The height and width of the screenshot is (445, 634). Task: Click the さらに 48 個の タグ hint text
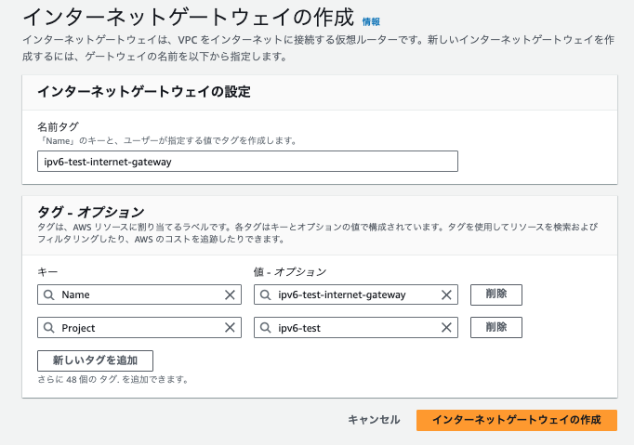click(x=113, y=380)
